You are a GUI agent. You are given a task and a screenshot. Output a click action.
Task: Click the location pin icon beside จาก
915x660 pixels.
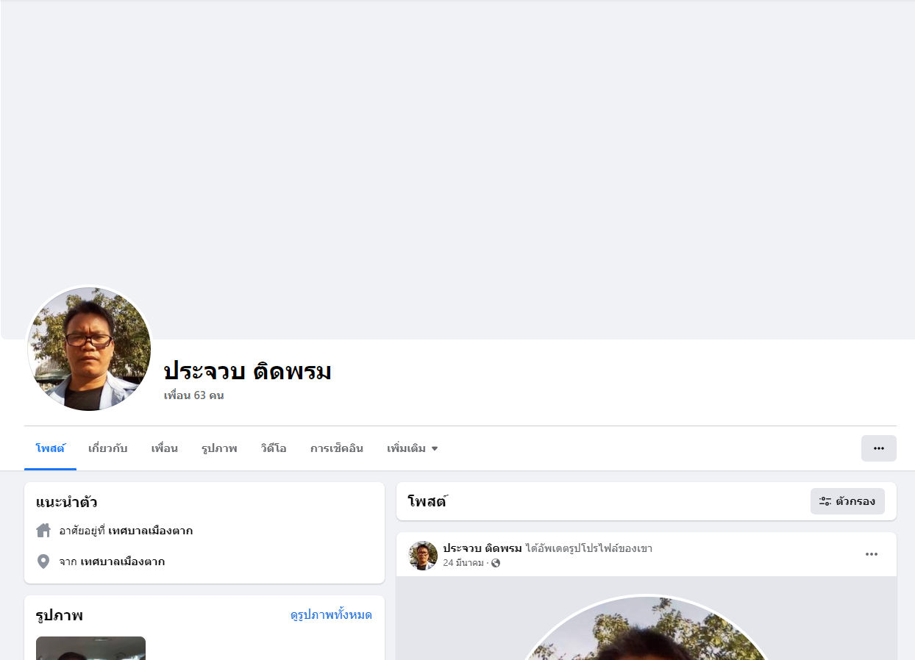coord(43,562)
